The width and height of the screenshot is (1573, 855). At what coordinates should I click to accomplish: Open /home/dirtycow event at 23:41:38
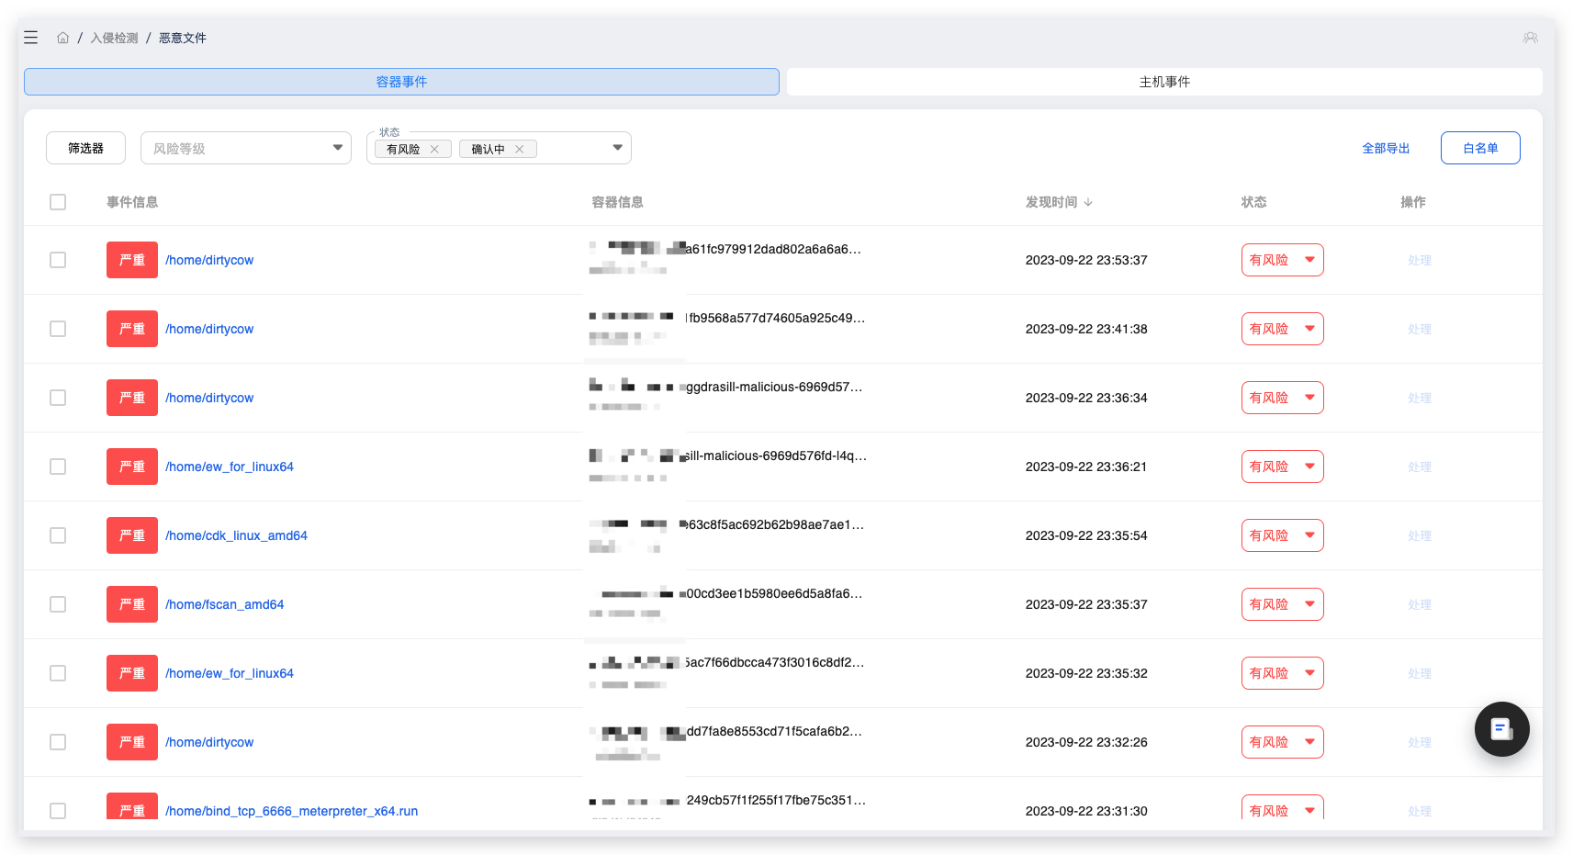pos(209,329)
